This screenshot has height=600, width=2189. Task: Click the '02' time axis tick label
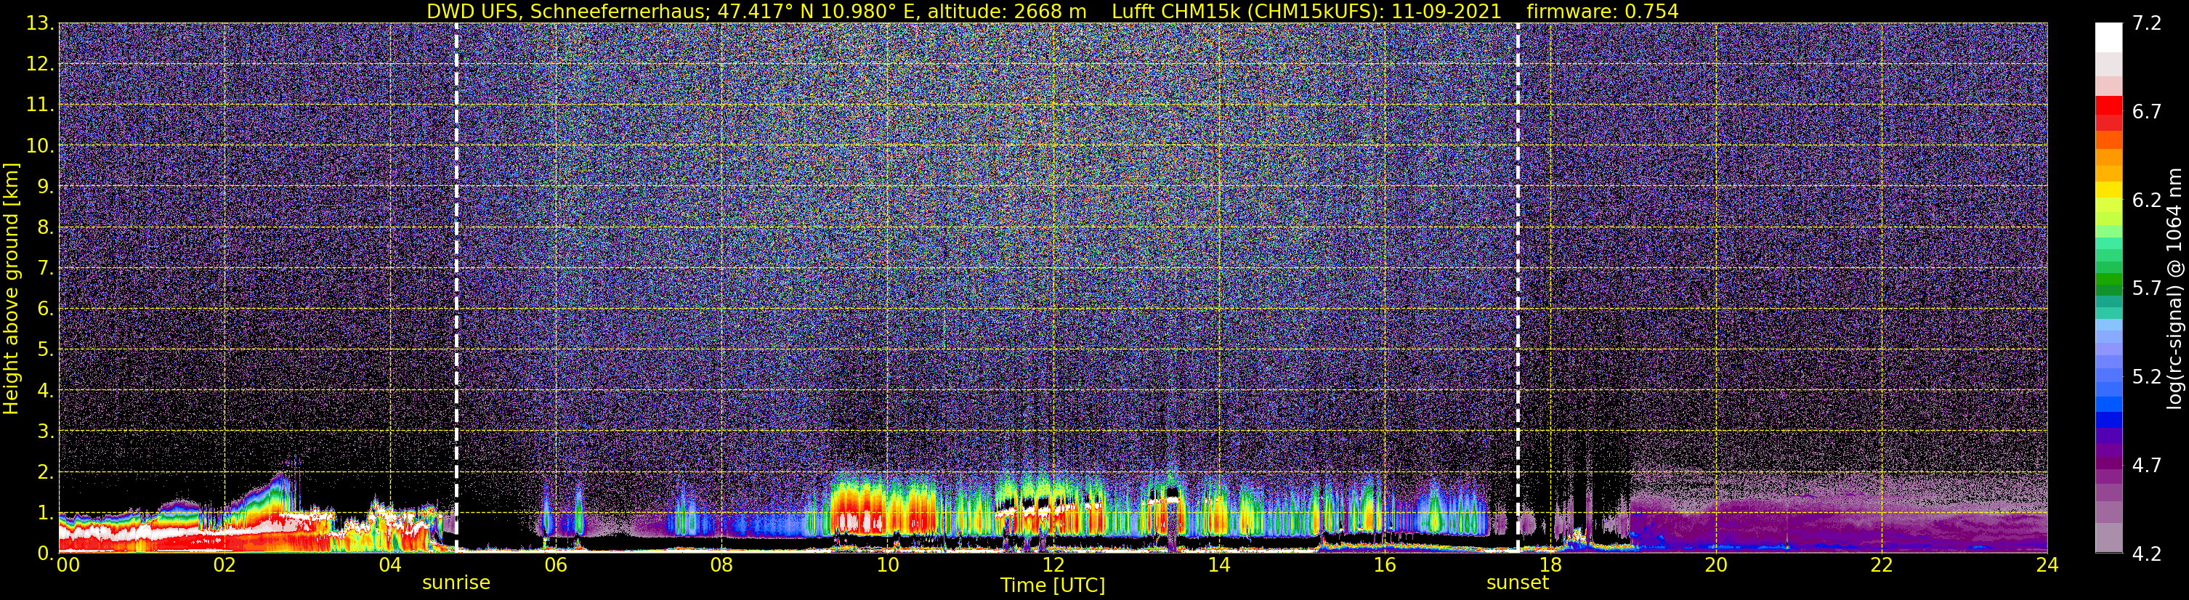pos(224,566)
